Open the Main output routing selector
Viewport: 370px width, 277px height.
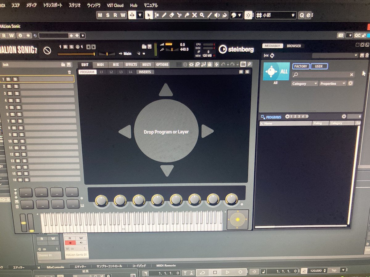click(x=125, y=54)
